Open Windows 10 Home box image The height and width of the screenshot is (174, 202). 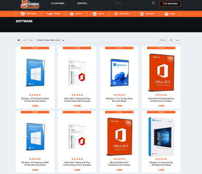pyautogui.click(x=161, y=137)
